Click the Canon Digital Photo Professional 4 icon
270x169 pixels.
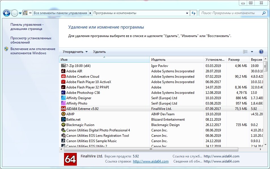pos(63,130)
